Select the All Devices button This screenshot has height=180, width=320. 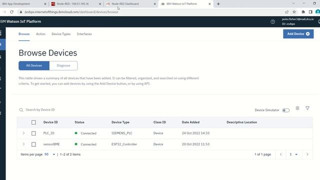[x=34, y=65]
